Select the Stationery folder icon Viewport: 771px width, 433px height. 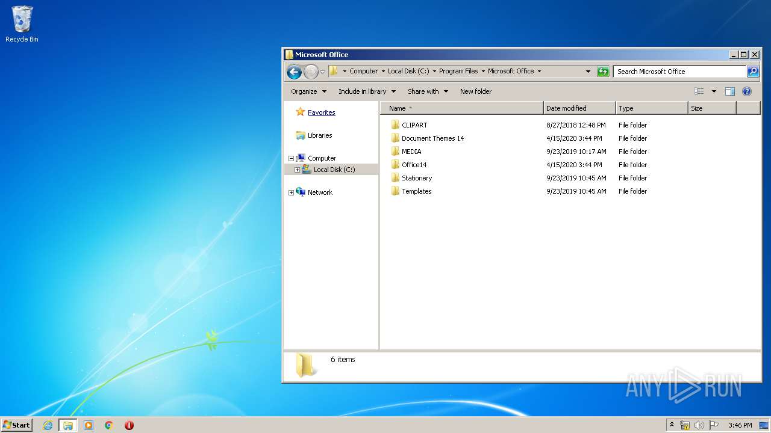(395, 178)
